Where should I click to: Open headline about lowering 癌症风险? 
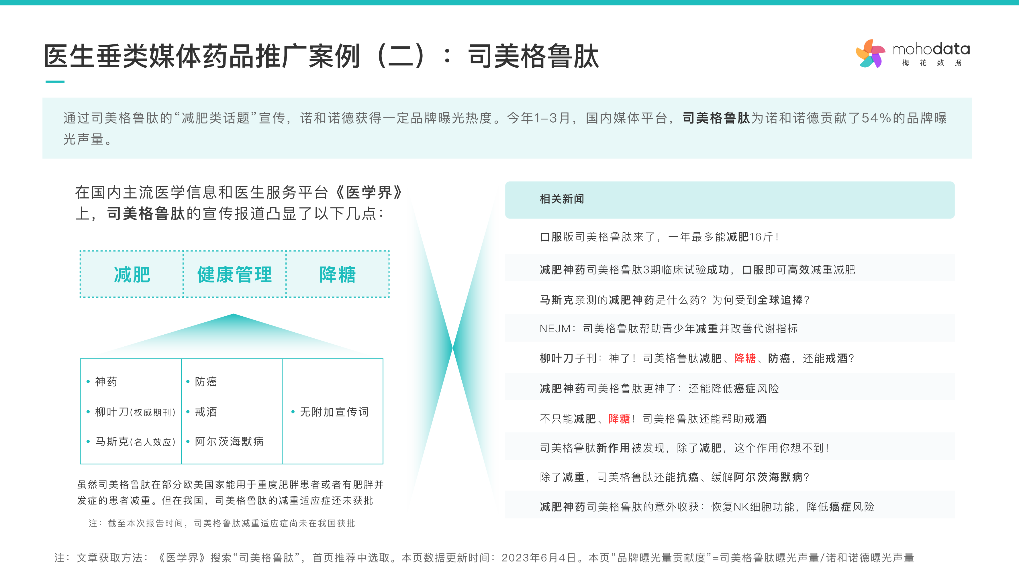659,389
